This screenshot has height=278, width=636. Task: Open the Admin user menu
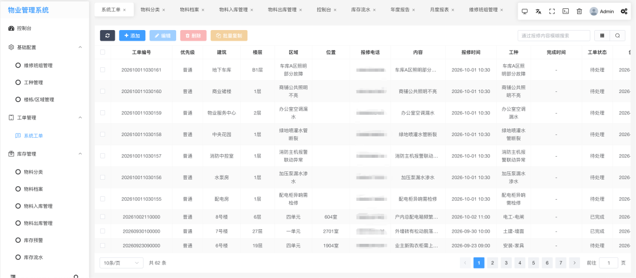point(601,11)
